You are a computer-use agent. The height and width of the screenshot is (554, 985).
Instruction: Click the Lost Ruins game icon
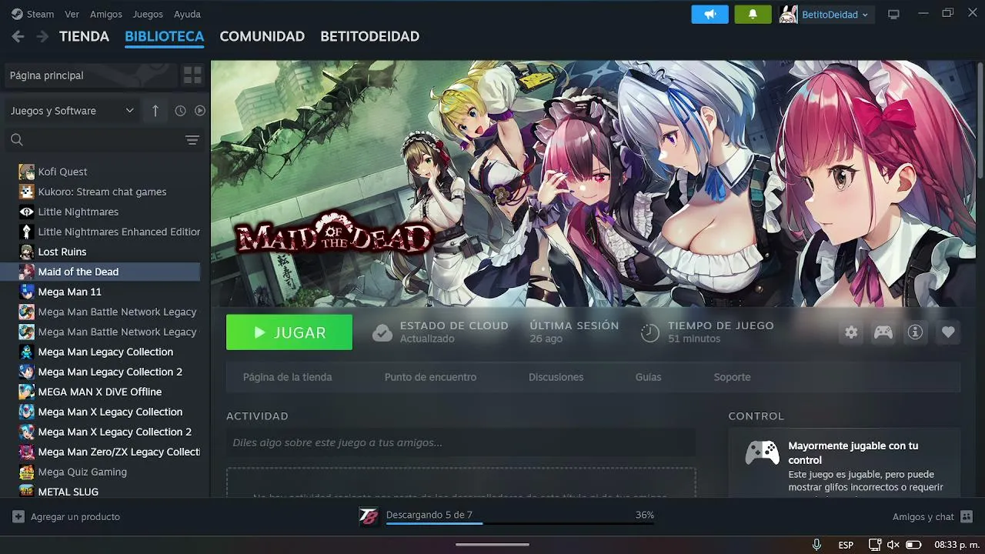[27, 252]
